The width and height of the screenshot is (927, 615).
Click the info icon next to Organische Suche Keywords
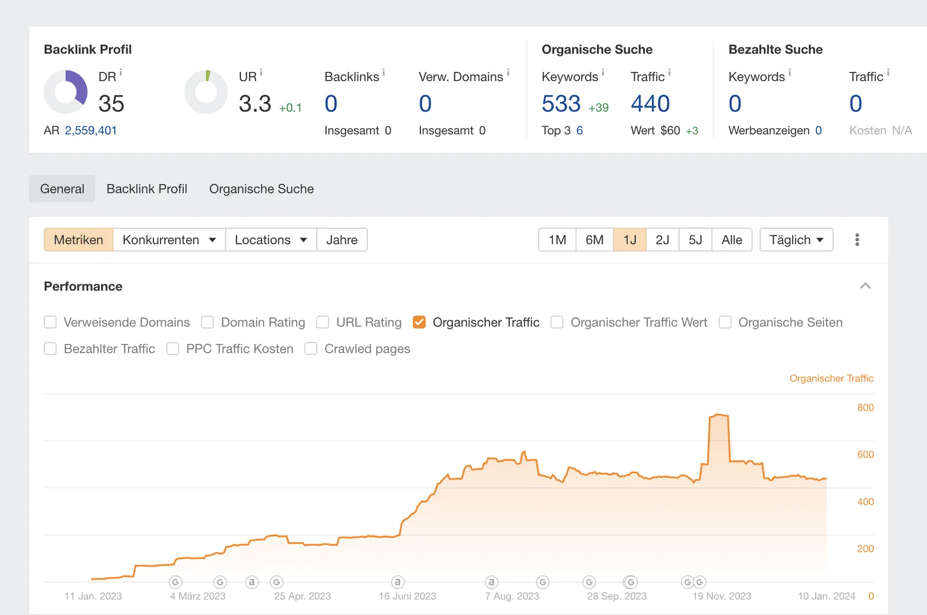click(x=603, y=72)
